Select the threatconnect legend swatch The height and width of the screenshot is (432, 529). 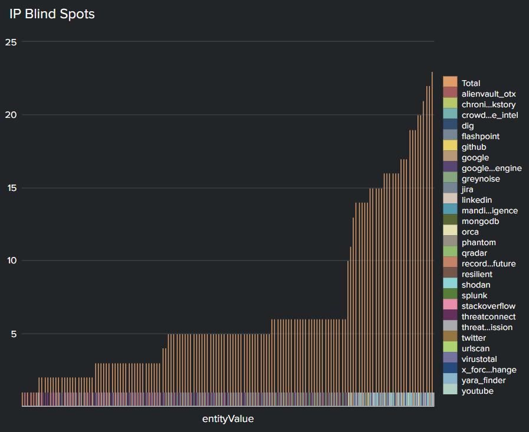tap(450, 315)
